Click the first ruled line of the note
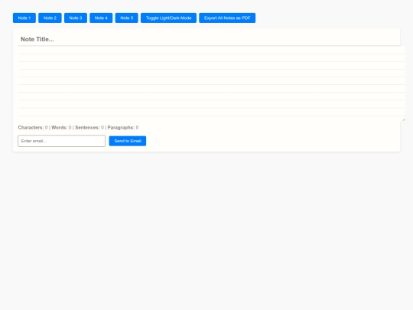The image size is (413, 310). point(212,51)
